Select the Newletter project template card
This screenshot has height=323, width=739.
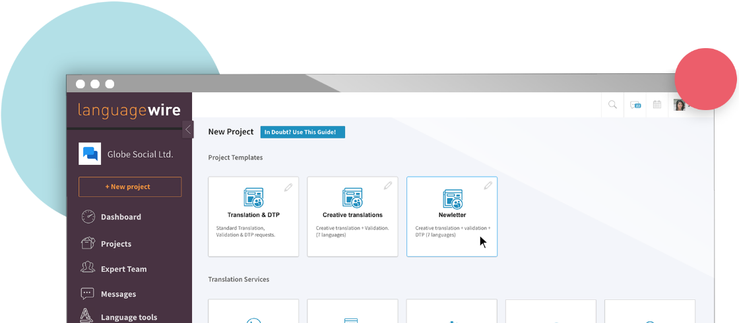point(452,216)
